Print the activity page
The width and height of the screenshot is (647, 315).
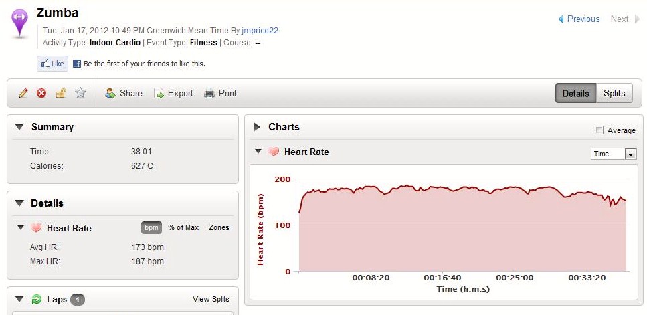click(x=220, y=94)
